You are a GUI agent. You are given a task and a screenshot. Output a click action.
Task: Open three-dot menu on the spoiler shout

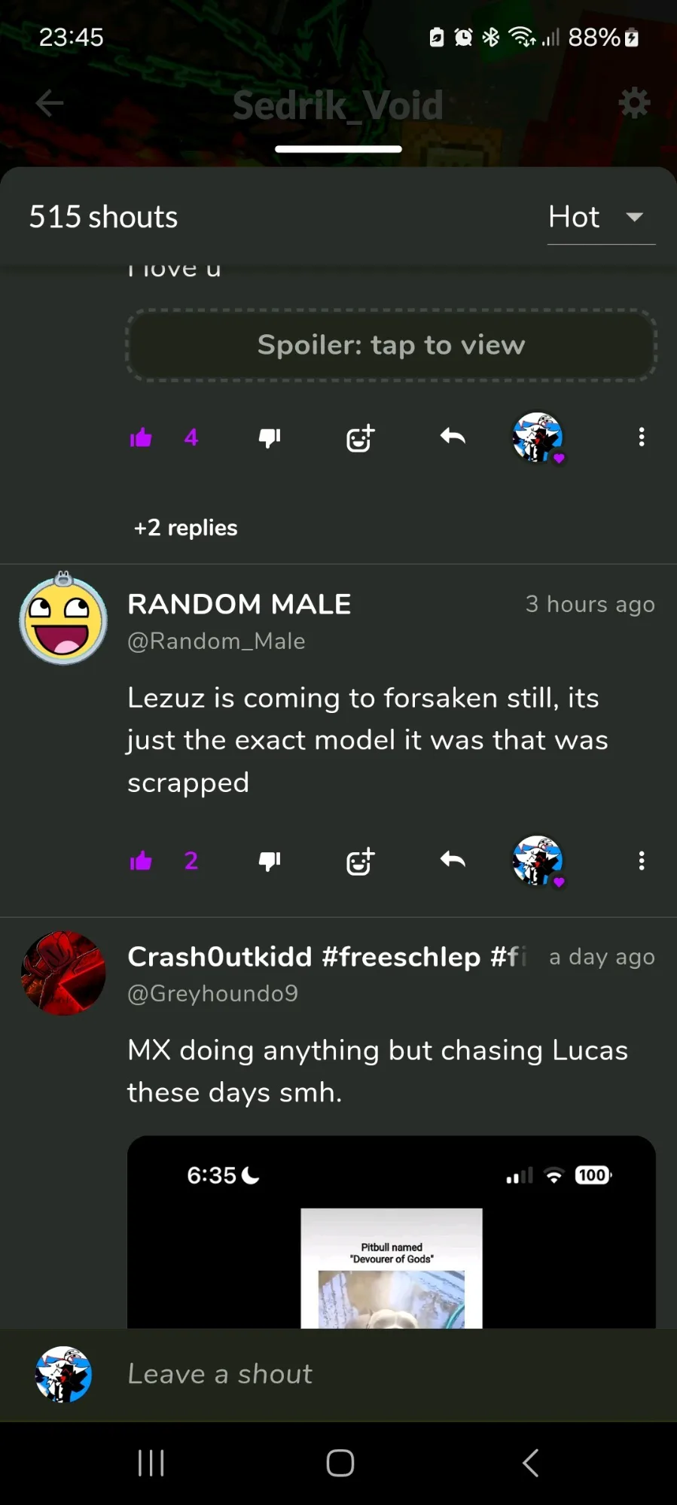pyautogui.click(x=642, y=437)
